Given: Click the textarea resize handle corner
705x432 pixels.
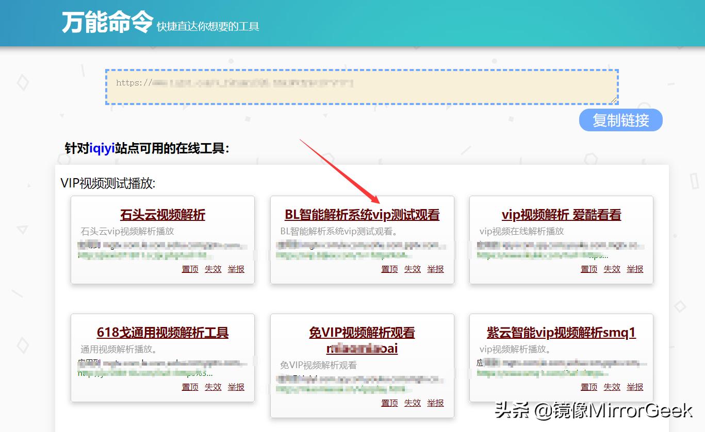Looking at the screenshot, I should pyautogui.click(x=614, y=101).
